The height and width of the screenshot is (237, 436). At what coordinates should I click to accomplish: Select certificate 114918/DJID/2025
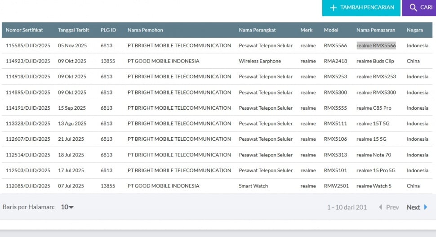(x=28, y=76)
